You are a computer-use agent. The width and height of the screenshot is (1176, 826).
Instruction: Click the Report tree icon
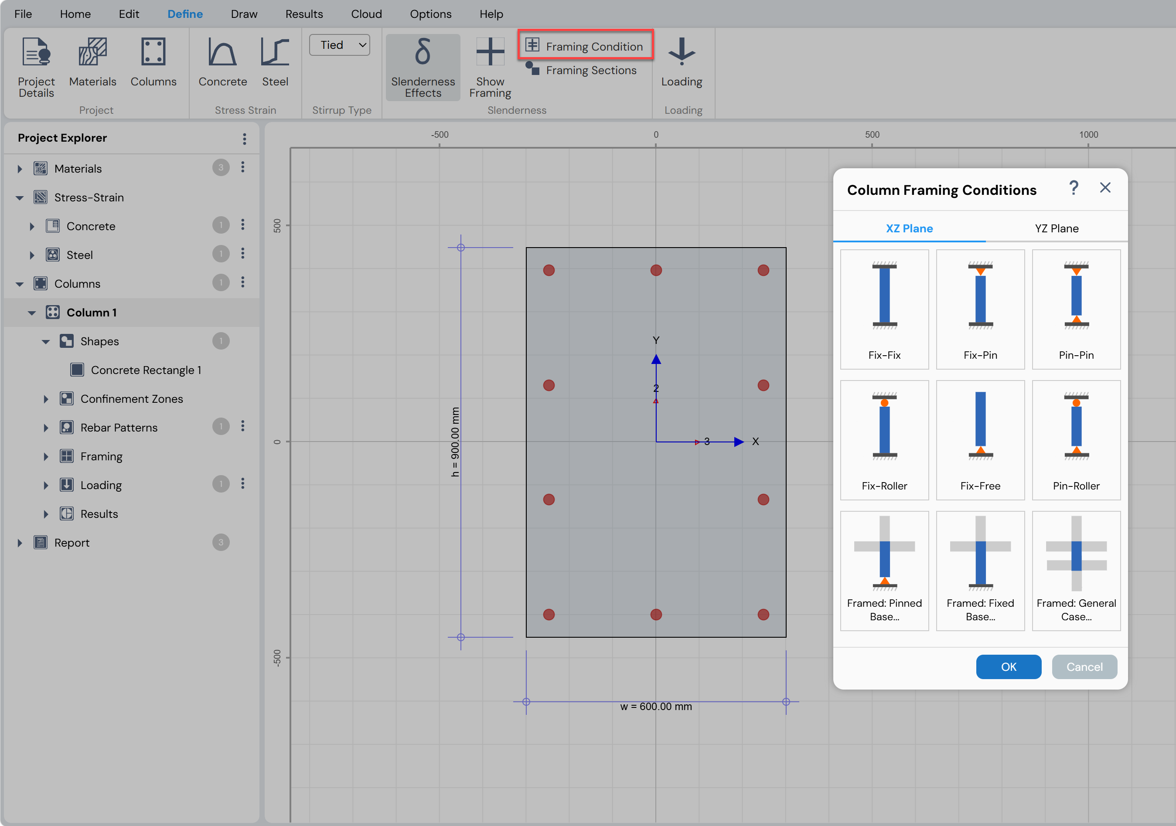coord(41,542)
